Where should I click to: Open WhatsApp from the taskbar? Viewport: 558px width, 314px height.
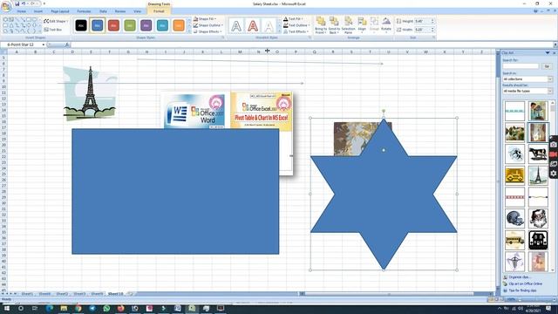click(106, 308)
